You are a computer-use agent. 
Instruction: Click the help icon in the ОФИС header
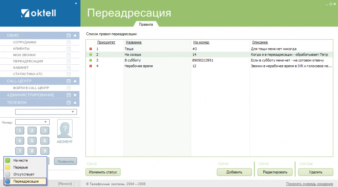tap(69, 35)
